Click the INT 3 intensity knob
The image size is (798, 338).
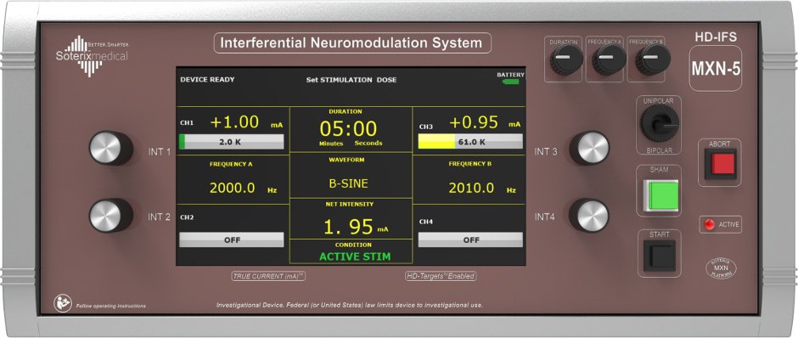coord(589,148)
